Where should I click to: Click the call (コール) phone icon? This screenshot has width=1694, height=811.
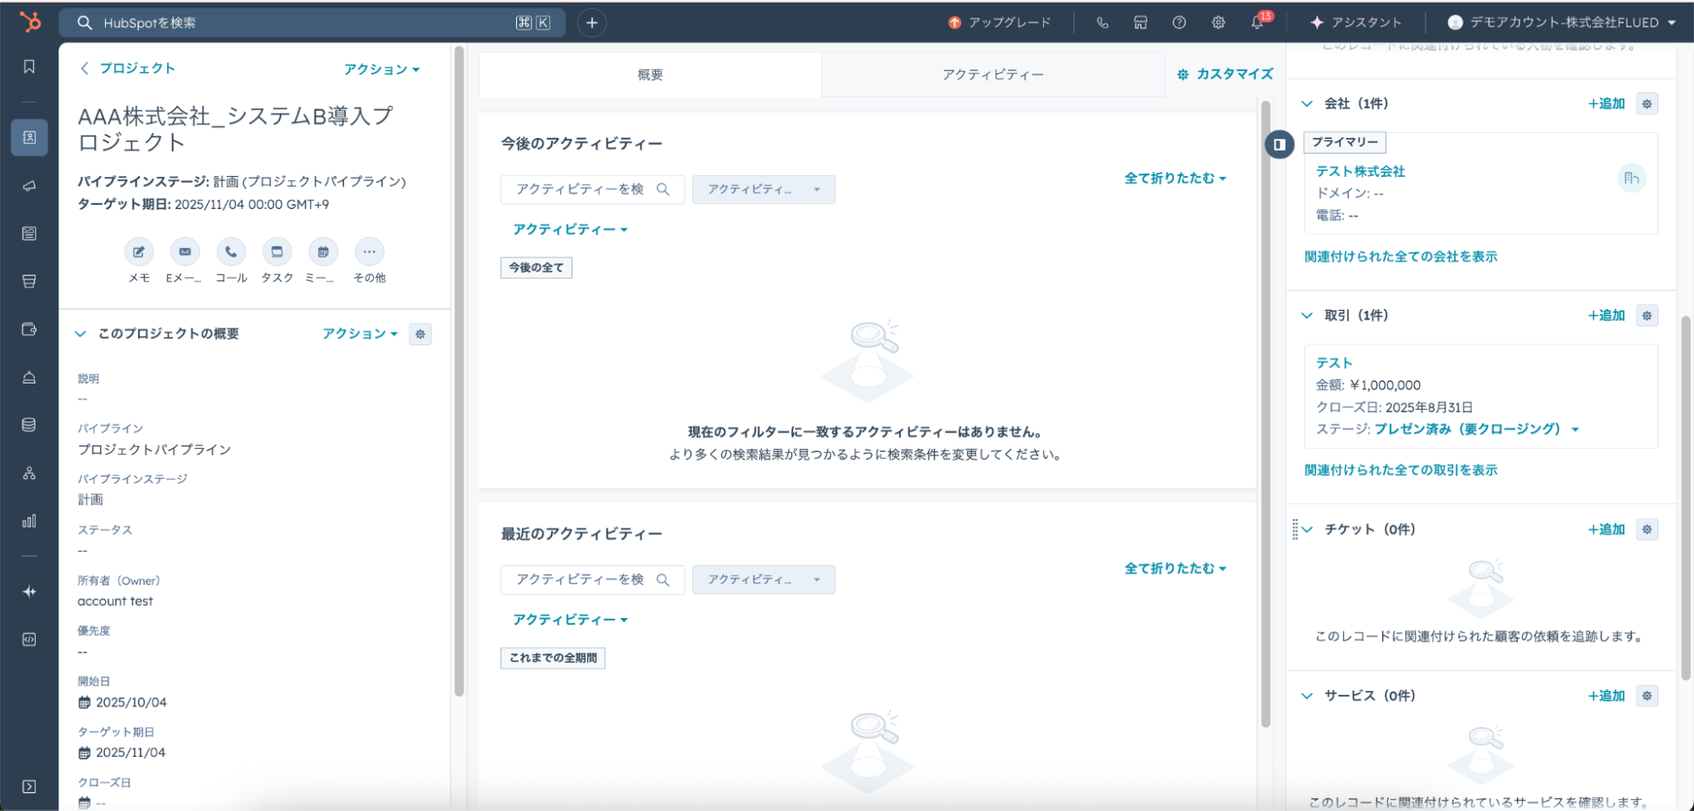tap(230, 251)
